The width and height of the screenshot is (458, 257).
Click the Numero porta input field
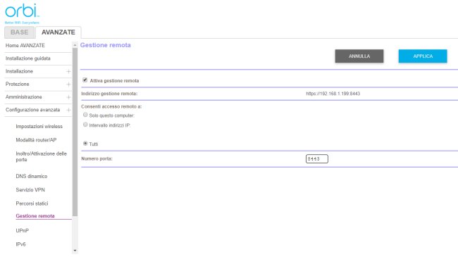pyautogui.click(x=317, y=159)
